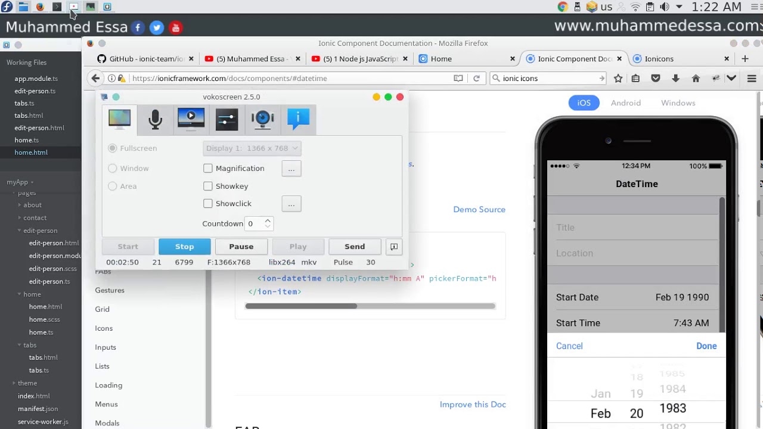Click the Pocket shield icon
763x429 pixels.
[x=656, y=78]
